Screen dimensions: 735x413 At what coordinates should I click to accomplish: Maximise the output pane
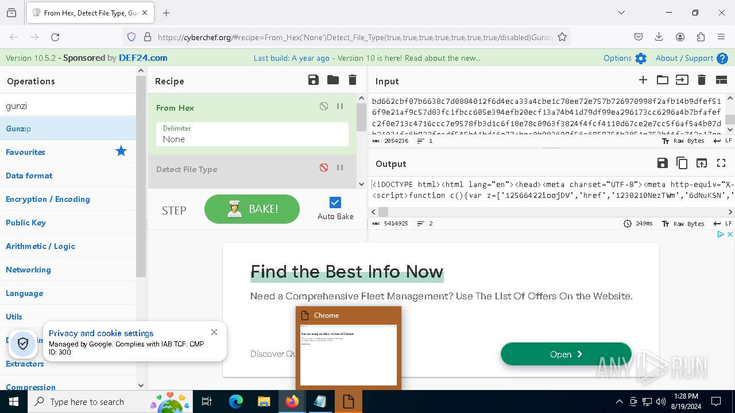click(x=721, y=163)
